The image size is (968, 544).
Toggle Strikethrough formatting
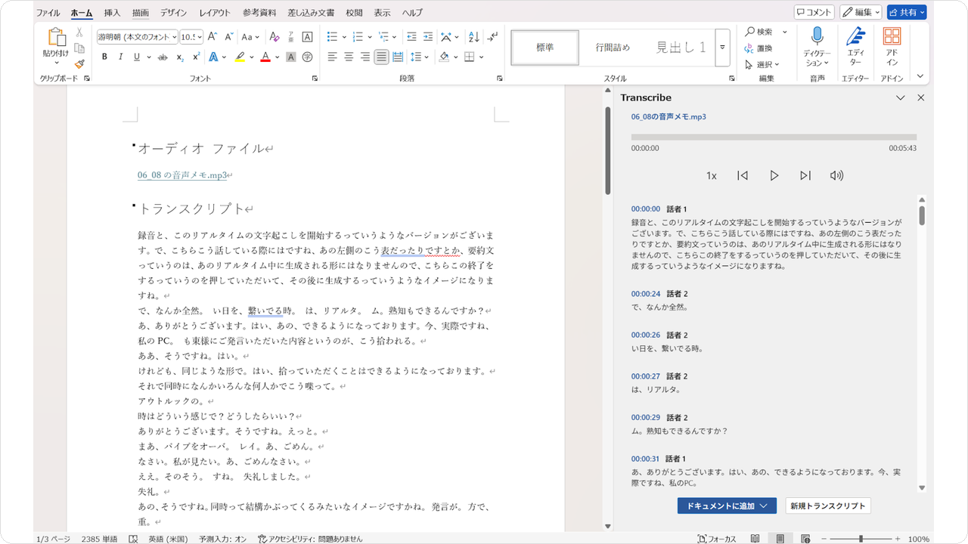[162, 57]
